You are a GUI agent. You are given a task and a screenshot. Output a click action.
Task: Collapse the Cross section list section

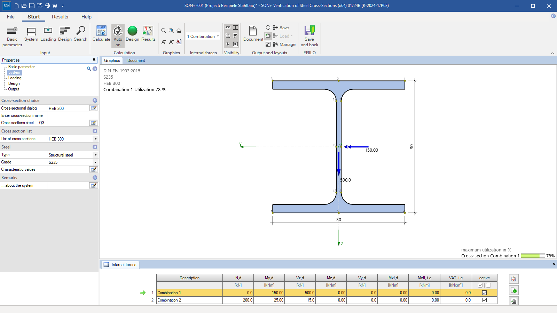click(x=95, y=131)
